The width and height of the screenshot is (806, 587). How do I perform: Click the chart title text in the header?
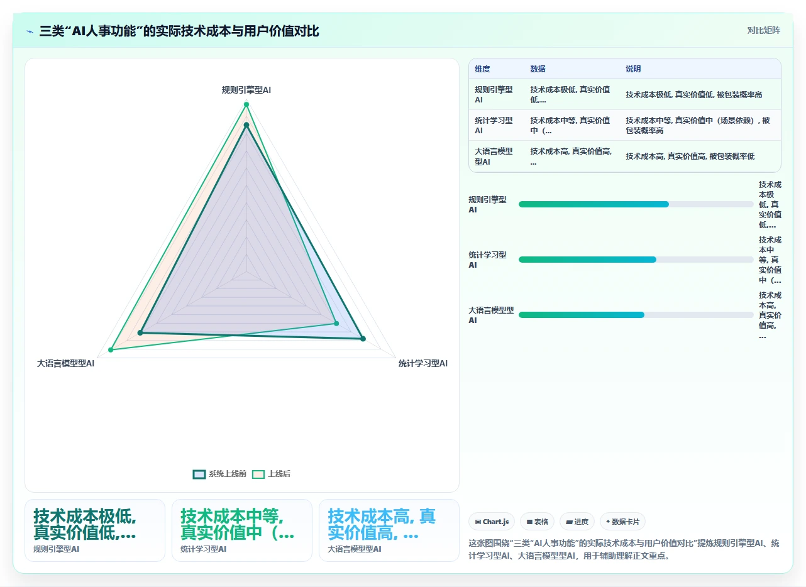179,31
